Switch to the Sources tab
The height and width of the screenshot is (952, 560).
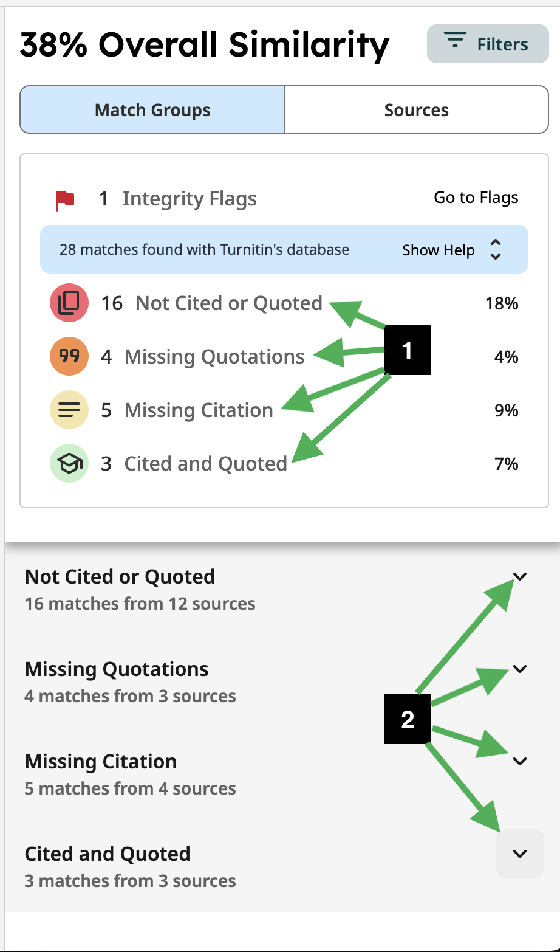click(x=417, y=110)
